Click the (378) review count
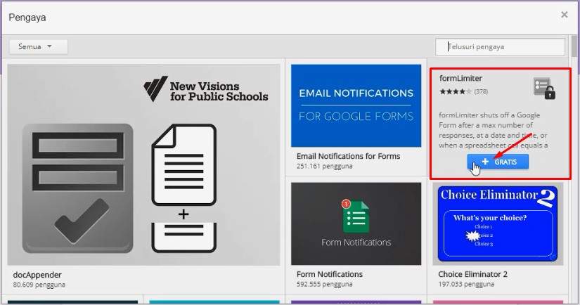Image resolution: width=580 pixels, height=305 pixels. [481, 91]
